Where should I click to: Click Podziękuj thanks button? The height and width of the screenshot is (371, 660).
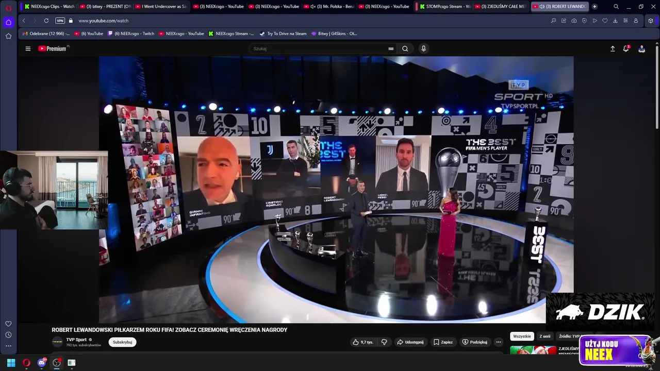(x=474, y=342)
